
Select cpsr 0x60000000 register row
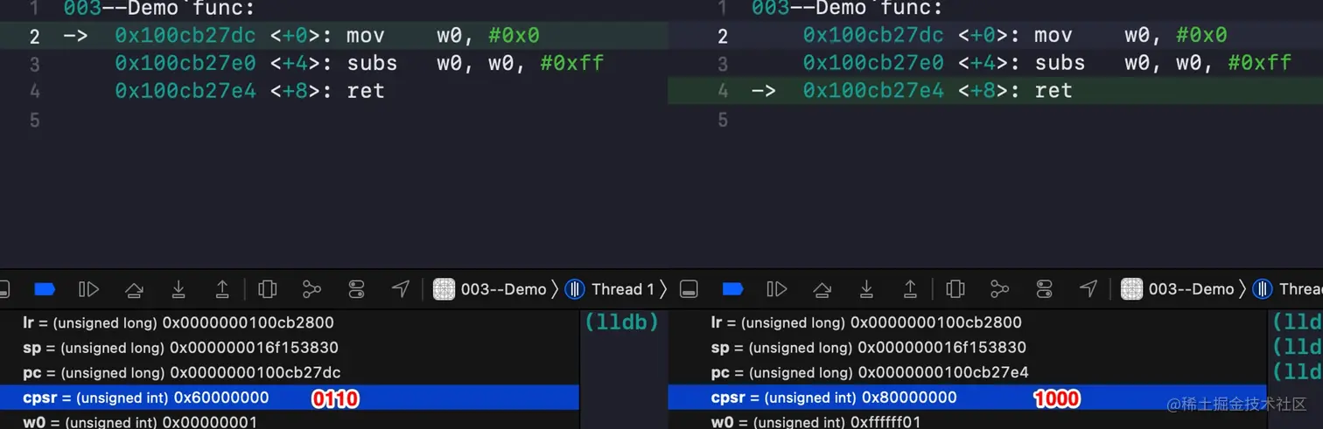290,398
